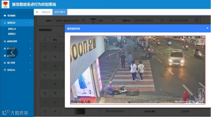Tick the checkbox for row 17

click(x=45, y=102)
